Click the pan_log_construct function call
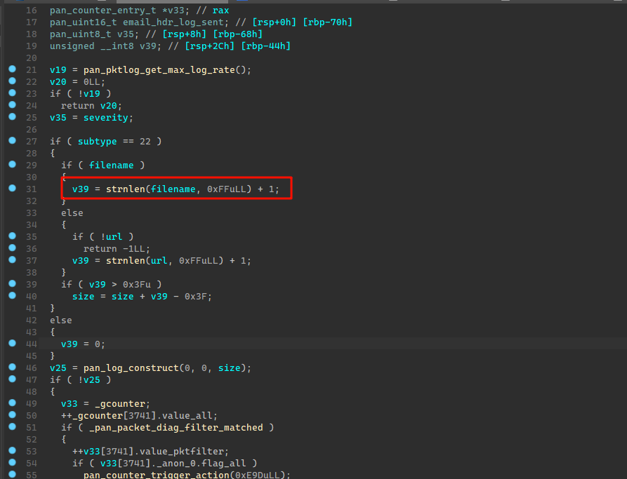This screenshot has height=479, width=627. (131, 368)
